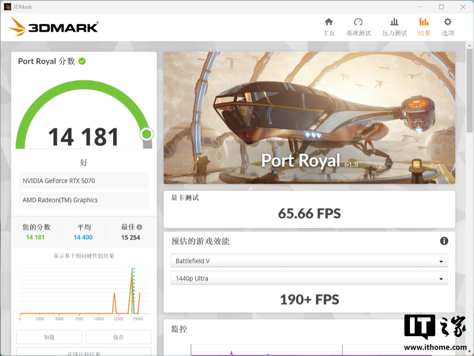Open the Stress Test chart icon

(x=394, y=22)
